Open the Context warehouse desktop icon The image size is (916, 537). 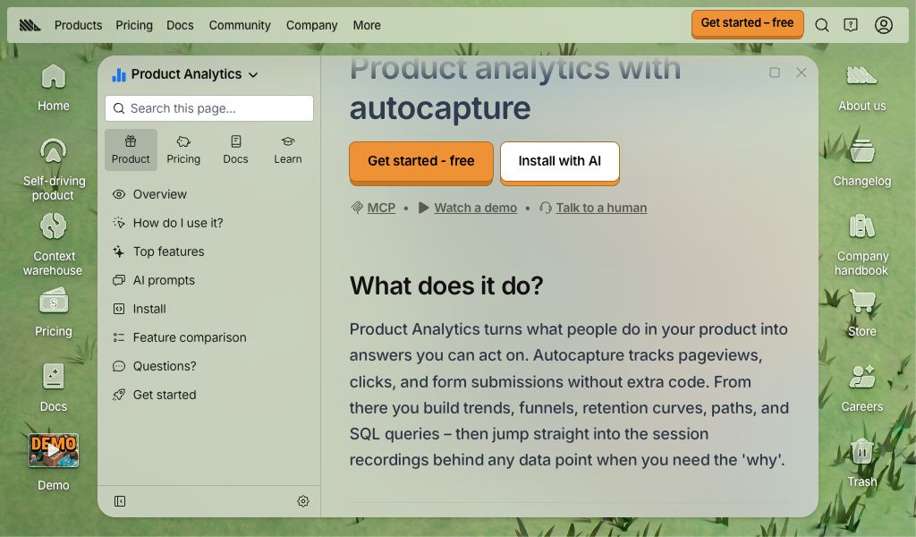(x=53, y=226)
